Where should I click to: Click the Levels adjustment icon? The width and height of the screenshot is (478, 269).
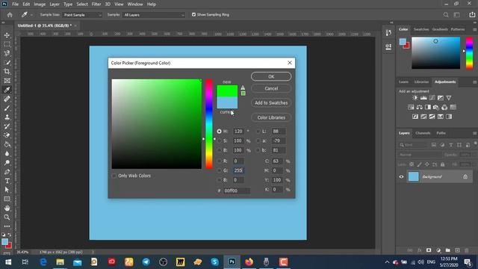[x=423, y=98]
